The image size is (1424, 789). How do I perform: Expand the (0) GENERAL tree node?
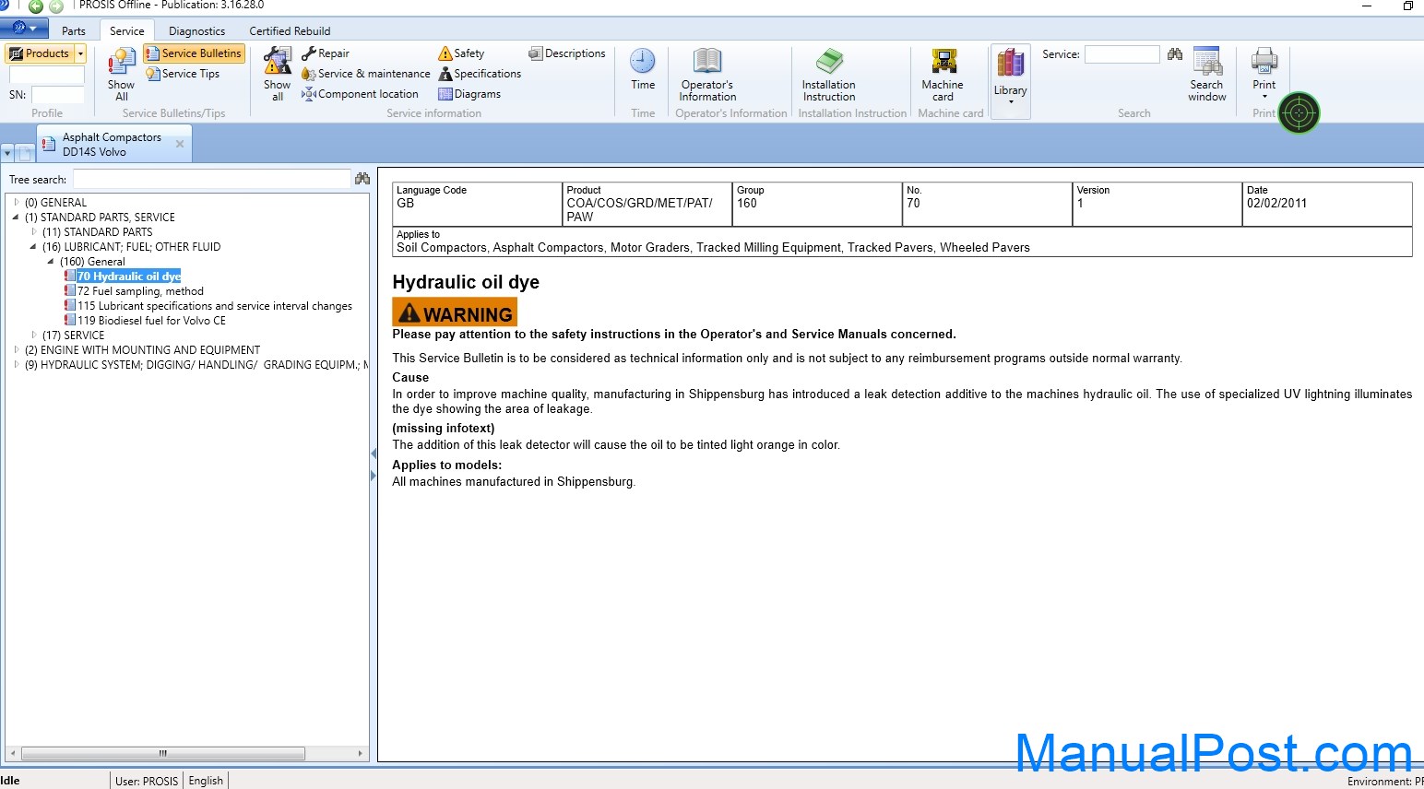click(17, 203)
